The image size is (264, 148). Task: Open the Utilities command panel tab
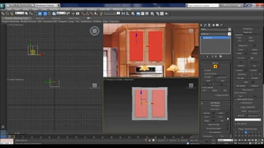tap(222, 25)
